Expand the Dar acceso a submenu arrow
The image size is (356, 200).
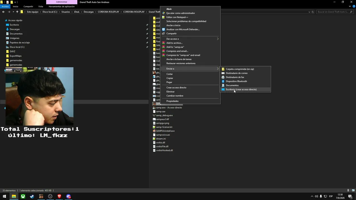[x=218, y=39]
